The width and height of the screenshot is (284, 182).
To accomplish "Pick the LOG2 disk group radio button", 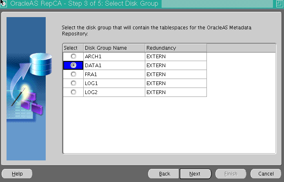I will 73,92.
